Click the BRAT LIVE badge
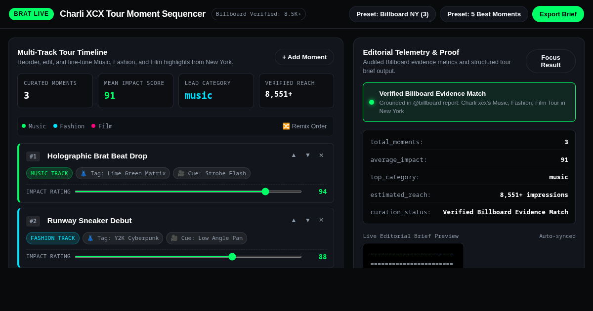This screenshot has width=593, height=311. coord(31,14)
